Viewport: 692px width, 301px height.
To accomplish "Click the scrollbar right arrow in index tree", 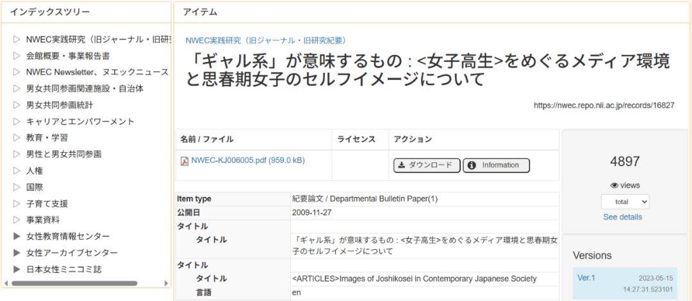I will pos(167,283).
